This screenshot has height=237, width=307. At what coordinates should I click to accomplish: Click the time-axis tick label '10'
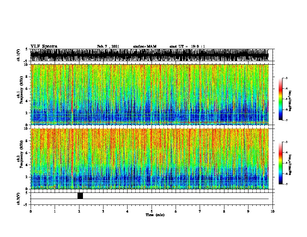[273, 211]
